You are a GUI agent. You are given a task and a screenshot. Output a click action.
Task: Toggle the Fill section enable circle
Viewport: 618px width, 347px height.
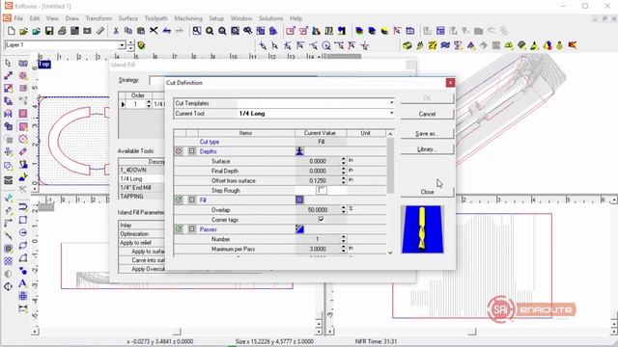179,200
